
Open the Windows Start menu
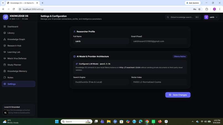coord(57,122)
